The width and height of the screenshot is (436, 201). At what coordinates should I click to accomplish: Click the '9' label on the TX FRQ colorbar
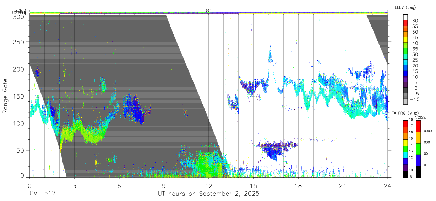click(x=411, y=177)
